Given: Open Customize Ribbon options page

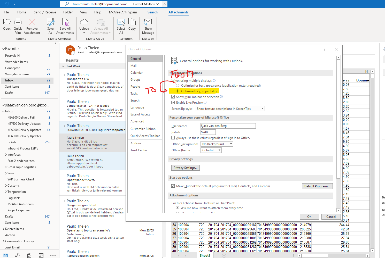Looking at the screenshot, I should pyautogui.click(x=145, y=129).
